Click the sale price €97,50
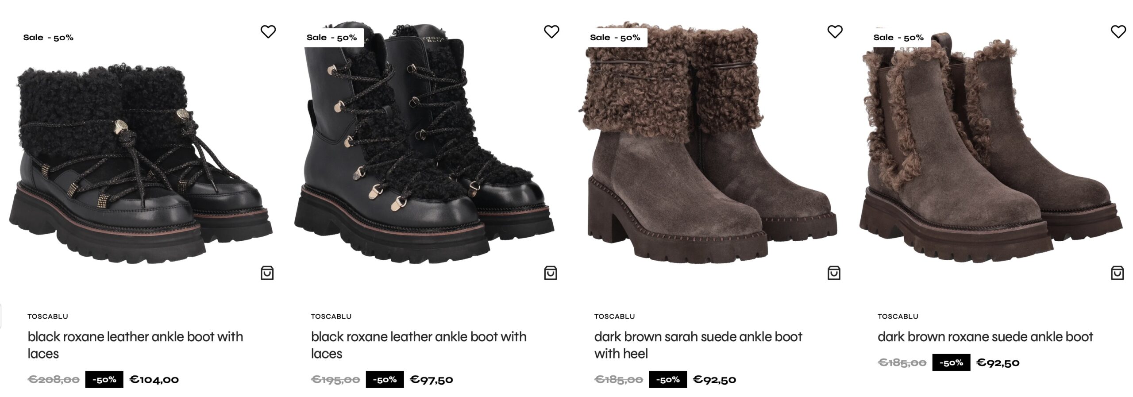Viewport: 1133px width, 397px height. (432, 380)
